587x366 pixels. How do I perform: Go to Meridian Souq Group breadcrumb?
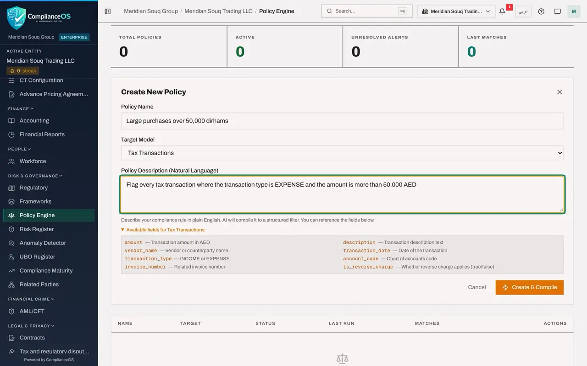[x=151, y=11]
